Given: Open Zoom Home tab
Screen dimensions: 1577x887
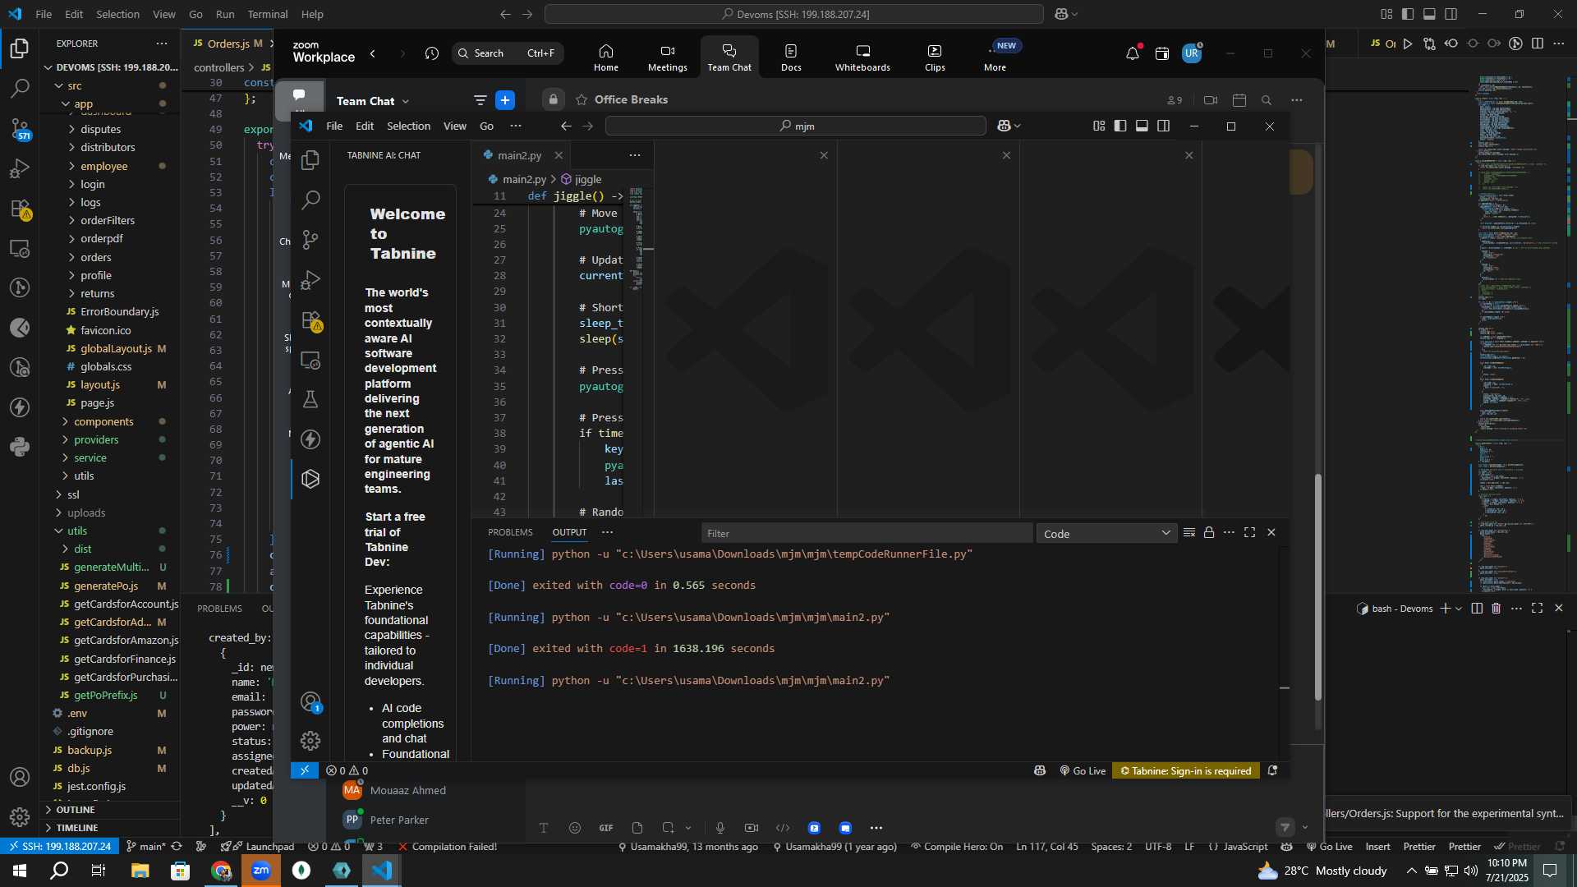Looking at the screenshot, I should 605,57.
